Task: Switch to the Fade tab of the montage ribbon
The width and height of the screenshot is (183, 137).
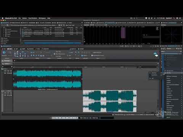Action: point(38,49)
